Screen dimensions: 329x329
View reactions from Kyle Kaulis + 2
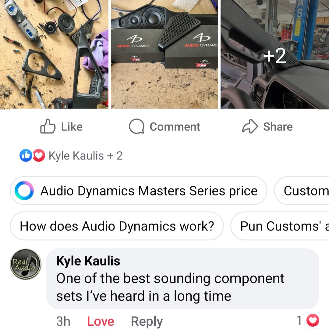86,156
